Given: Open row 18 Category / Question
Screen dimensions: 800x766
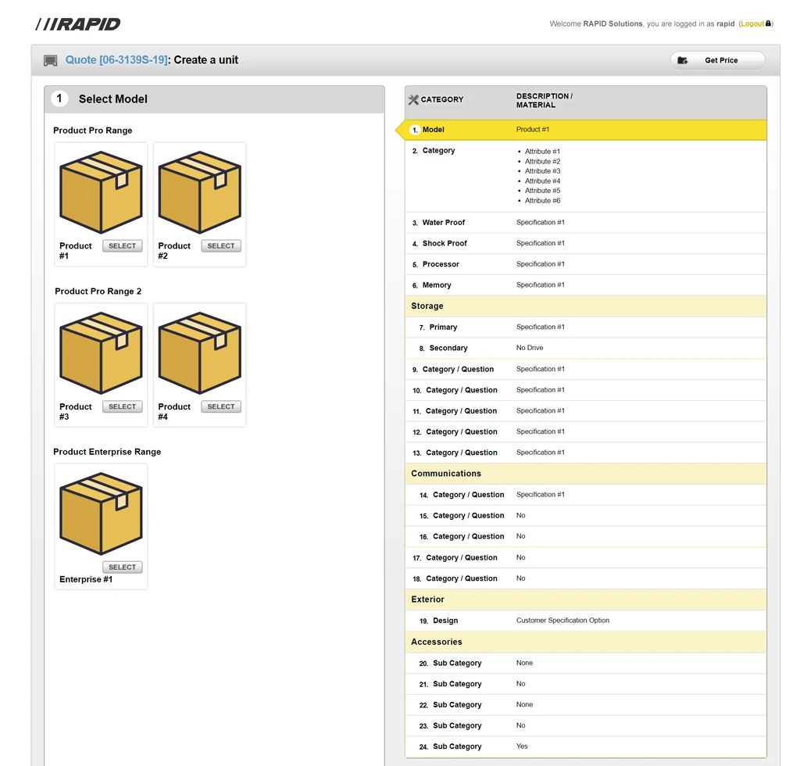Looking at the screenshot, I should (x=585, y=578).
